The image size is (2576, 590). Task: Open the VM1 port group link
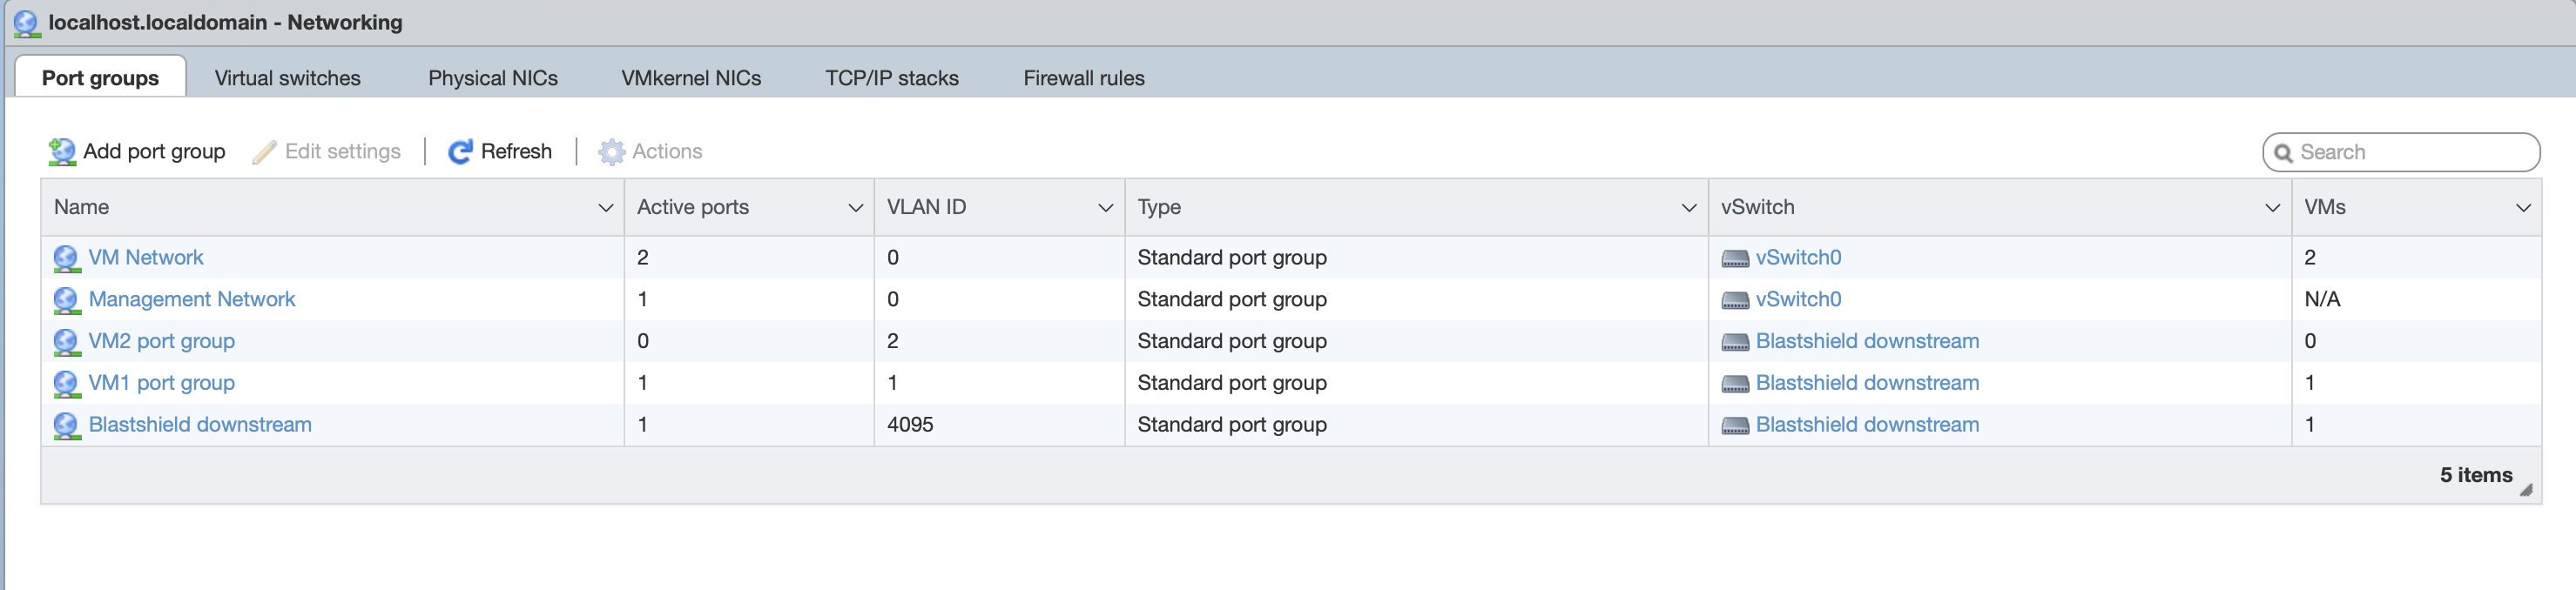(161, 383)
